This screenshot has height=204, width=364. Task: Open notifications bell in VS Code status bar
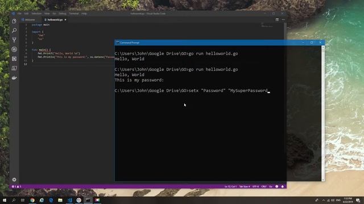(x=283, y=186)
